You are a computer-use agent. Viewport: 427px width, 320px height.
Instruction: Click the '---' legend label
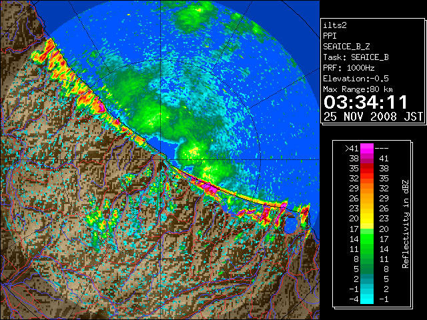(x=382, y=149)
